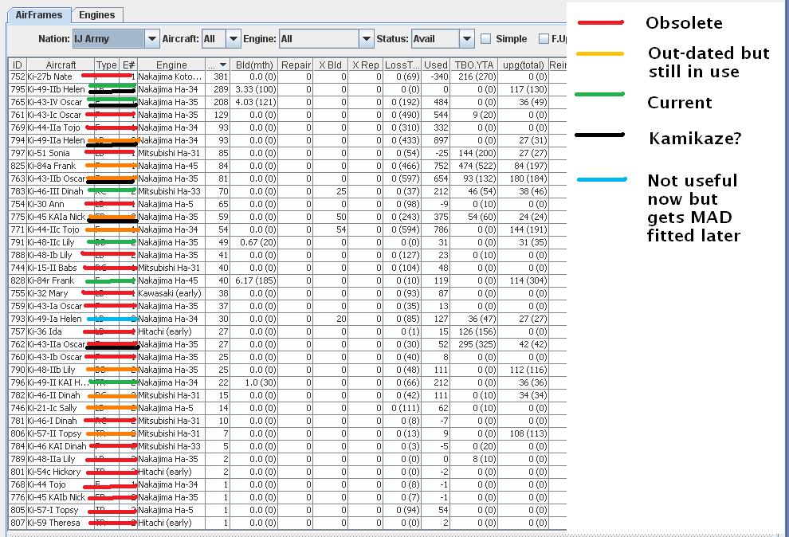This screenshot has width=789, height=537.
Task: Open the Engine filter dropdown
Action: [327, 39]
